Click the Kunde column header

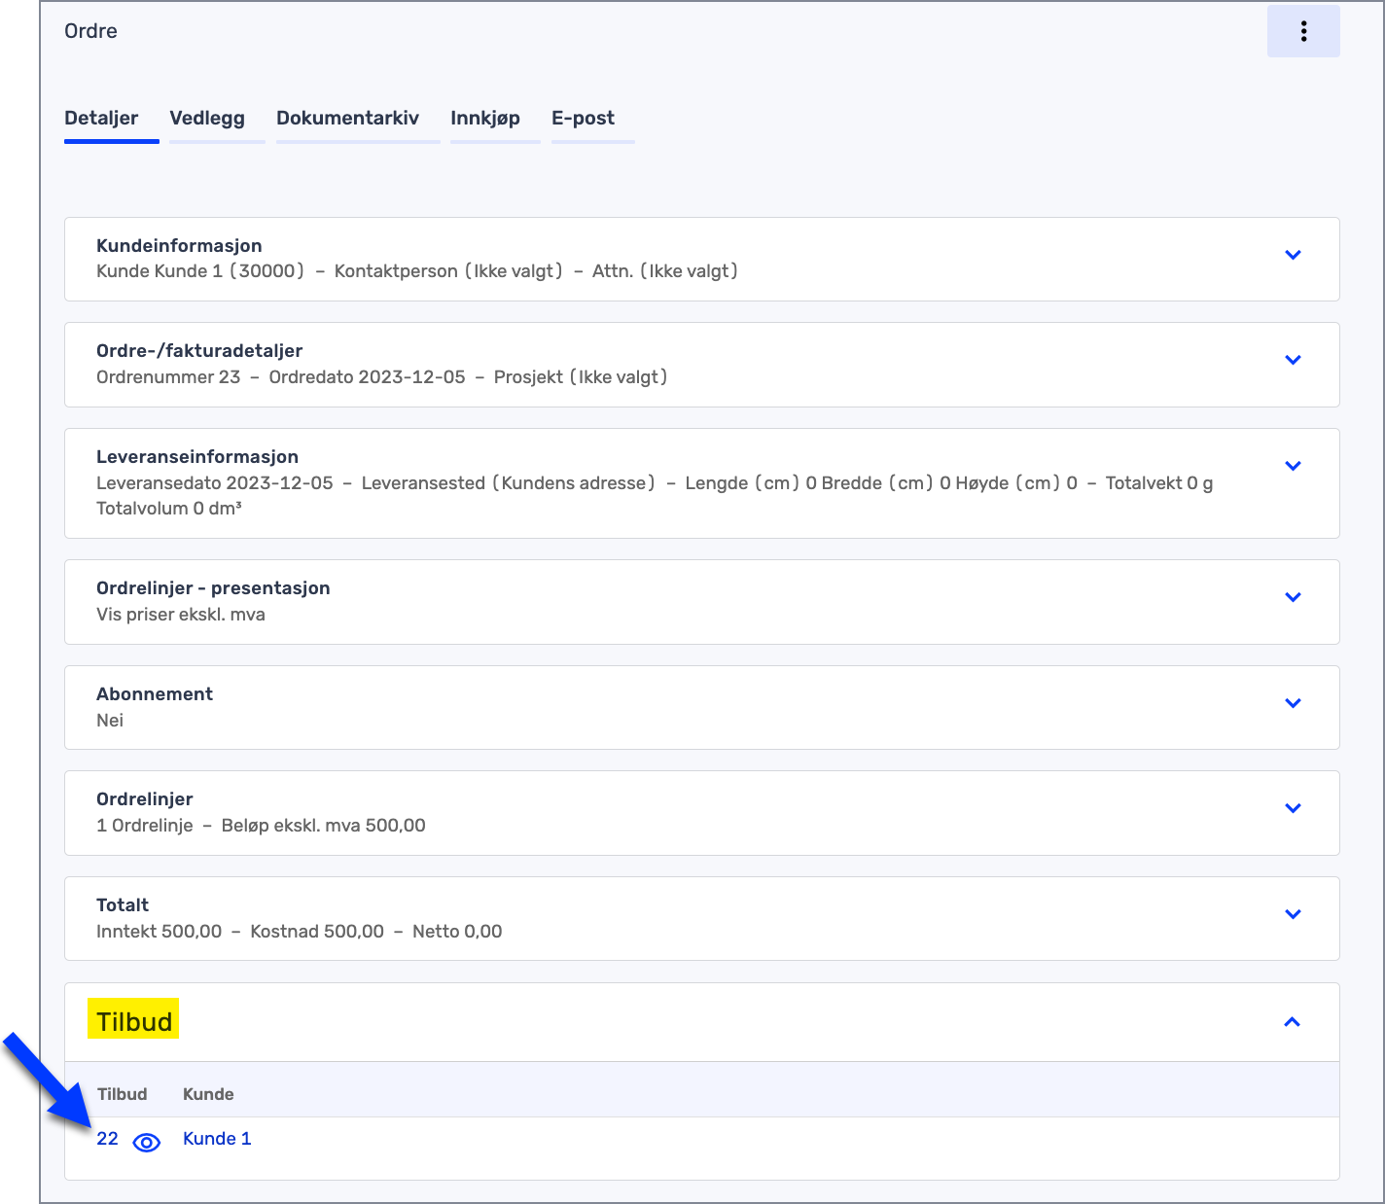[x=208, y=1094]
